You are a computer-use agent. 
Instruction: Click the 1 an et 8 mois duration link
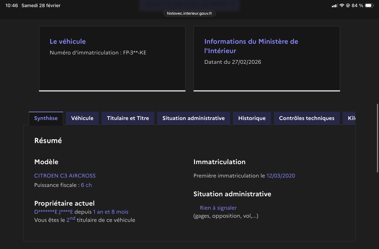tap(110, 212)
